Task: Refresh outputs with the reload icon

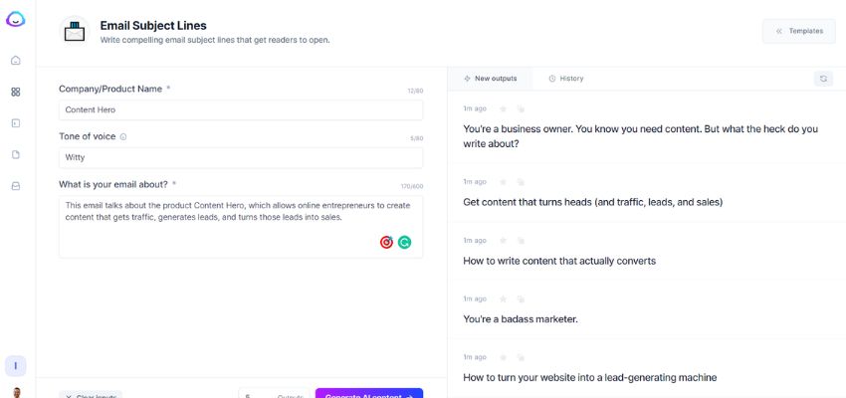Action: click(x=823, y=79)
